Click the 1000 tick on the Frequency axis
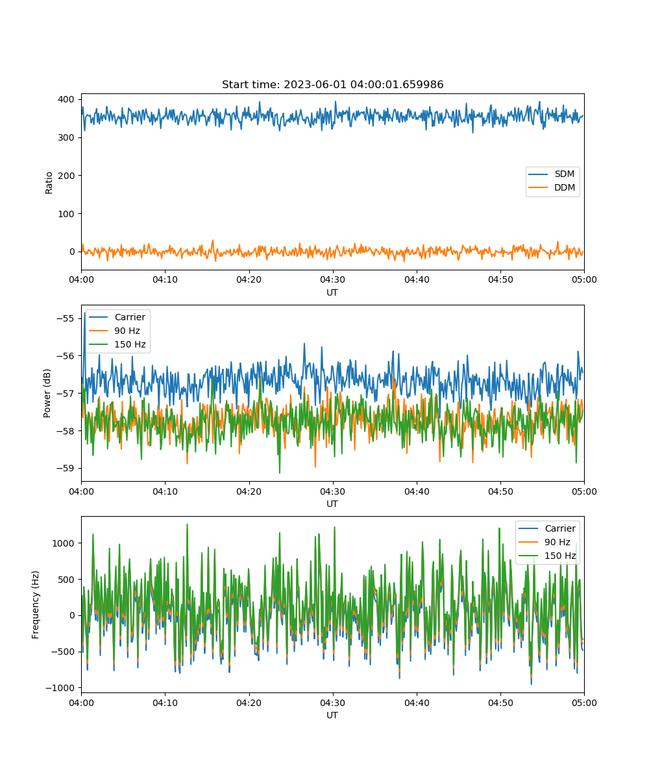 pos(66,543)
